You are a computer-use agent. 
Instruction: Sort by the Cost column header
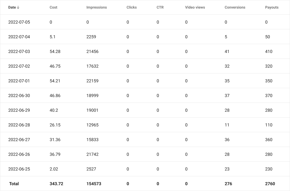click(x=53, y=7)
